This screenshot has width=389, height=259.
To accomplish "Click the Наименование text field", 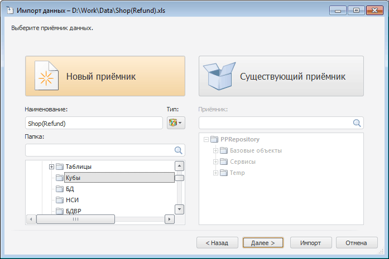I will 93,123.
